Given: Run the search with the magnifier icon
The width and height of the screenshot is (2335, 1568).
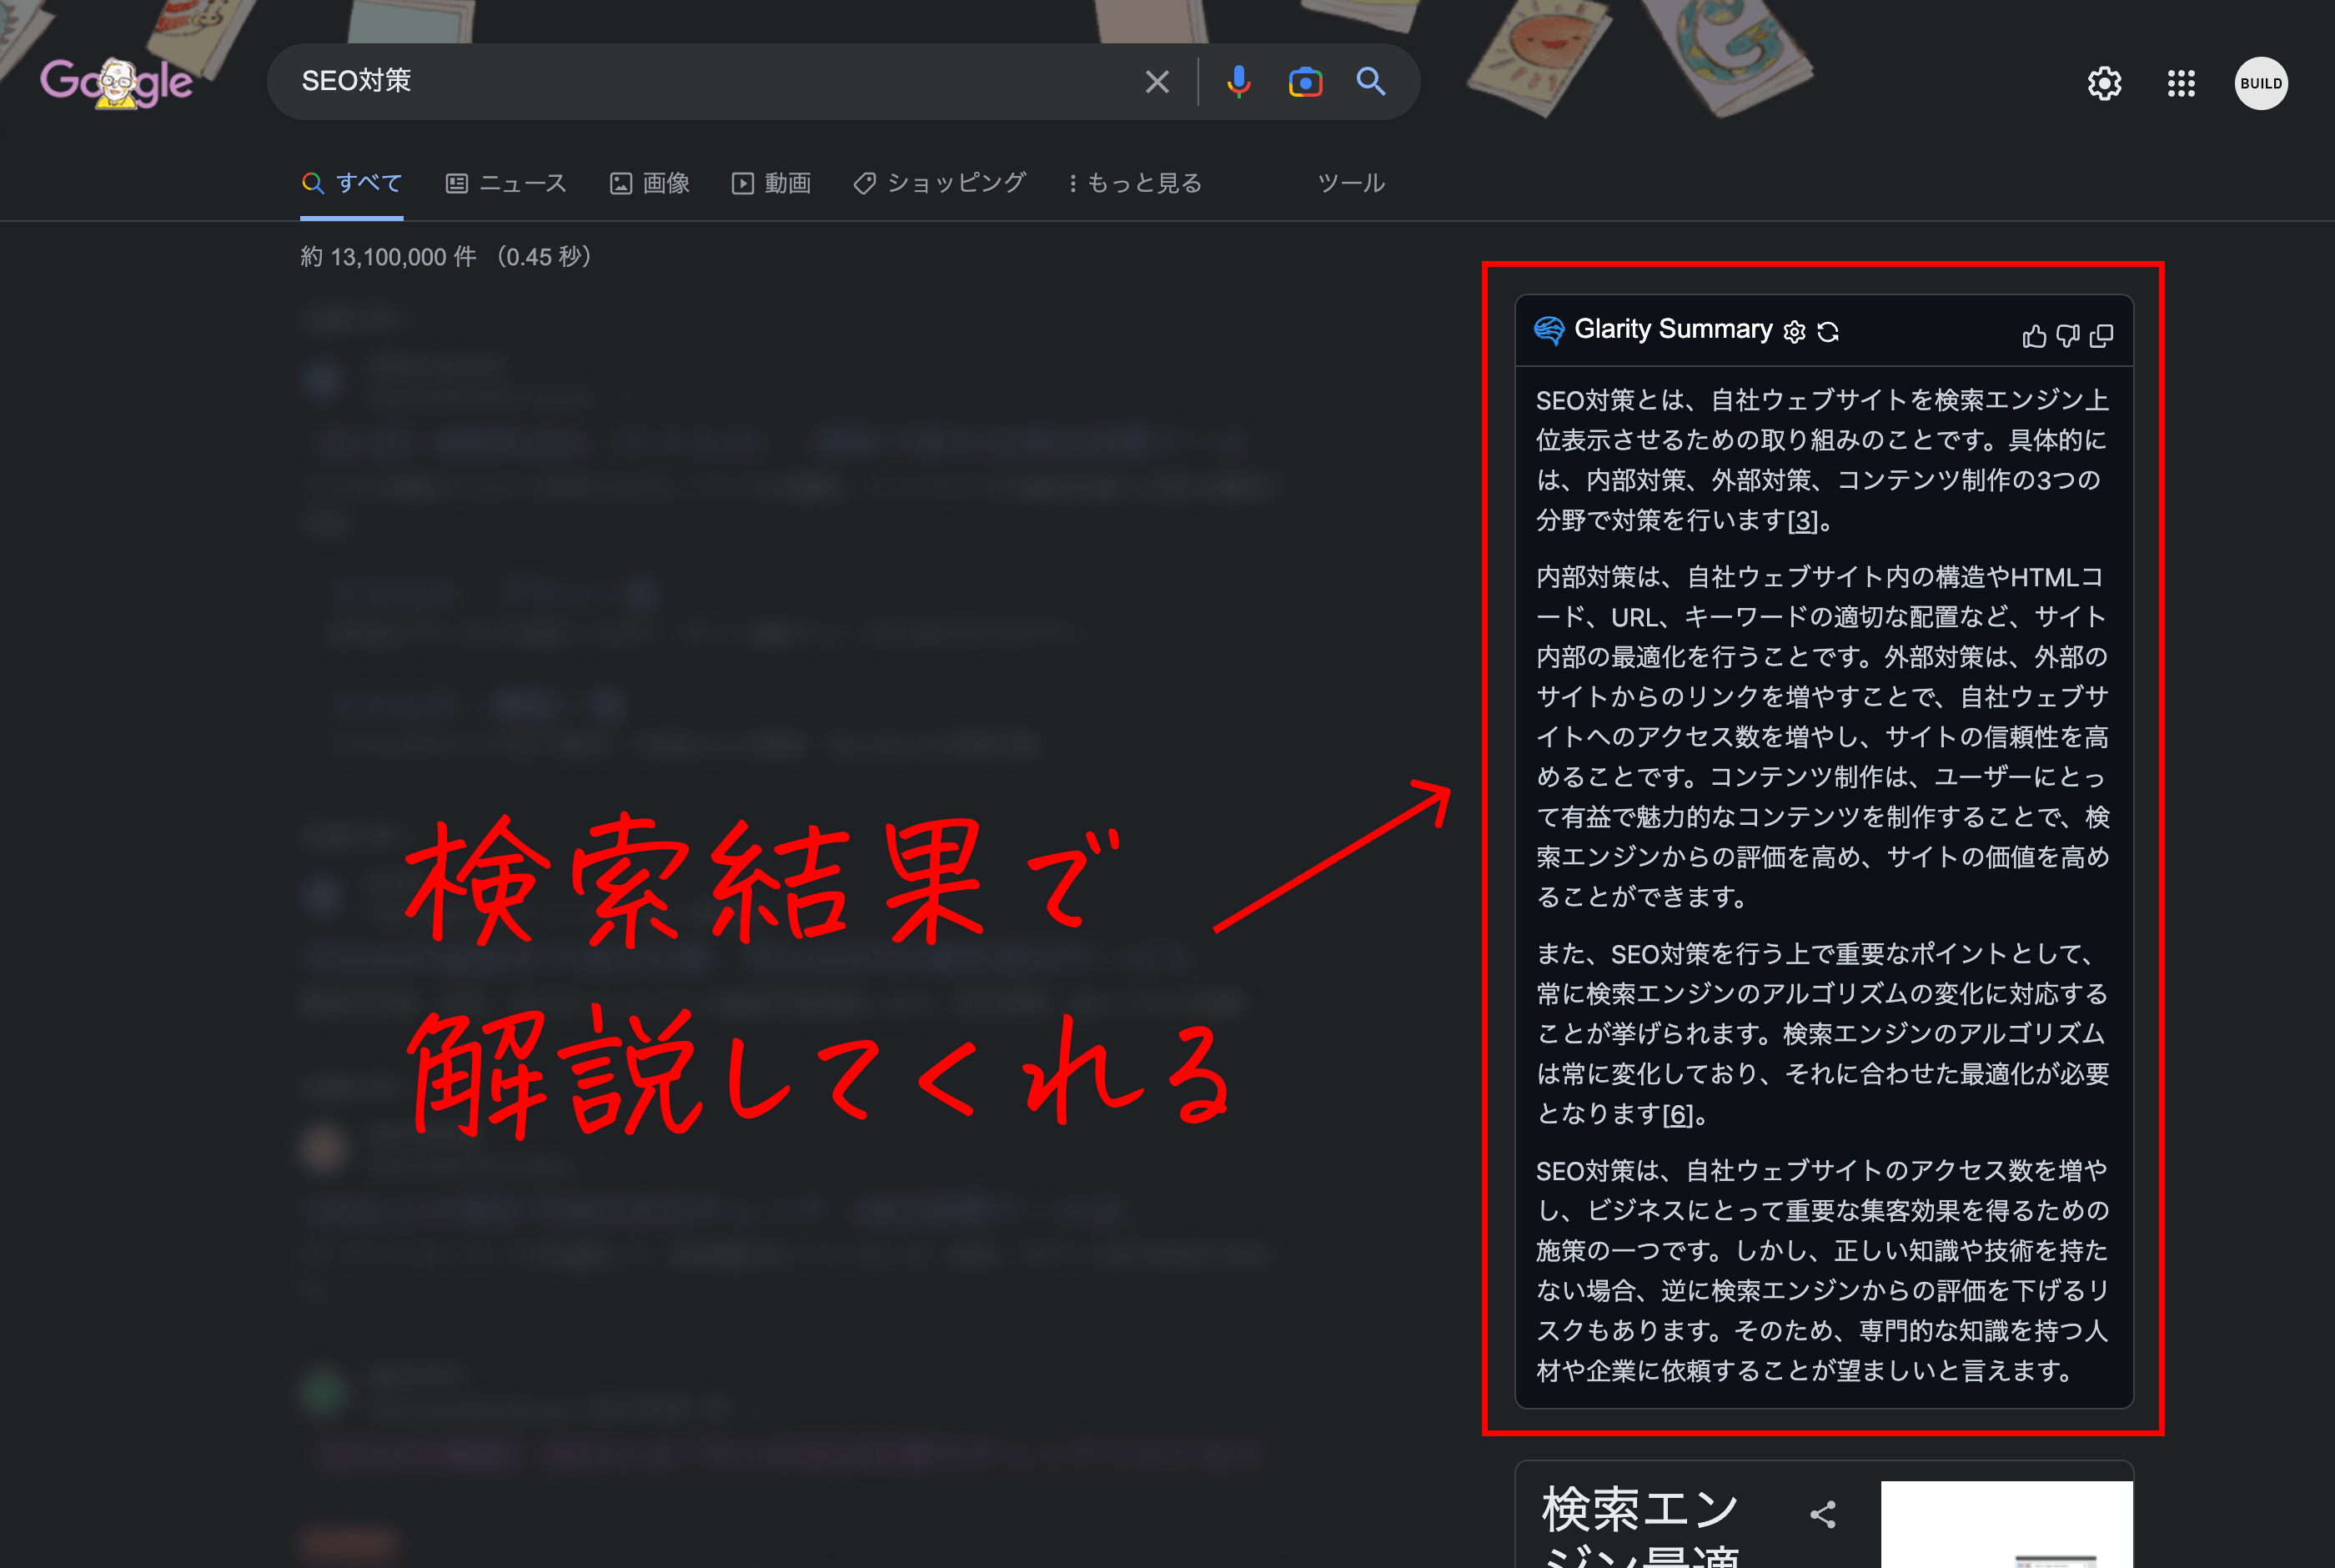Looking at the screenshot, I should 1370,82.
